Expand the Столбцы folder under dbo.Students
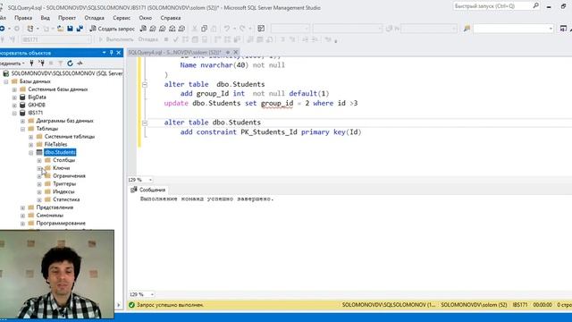Image resolution: width=572 pixels, height=322 pixels. (39, 160)
